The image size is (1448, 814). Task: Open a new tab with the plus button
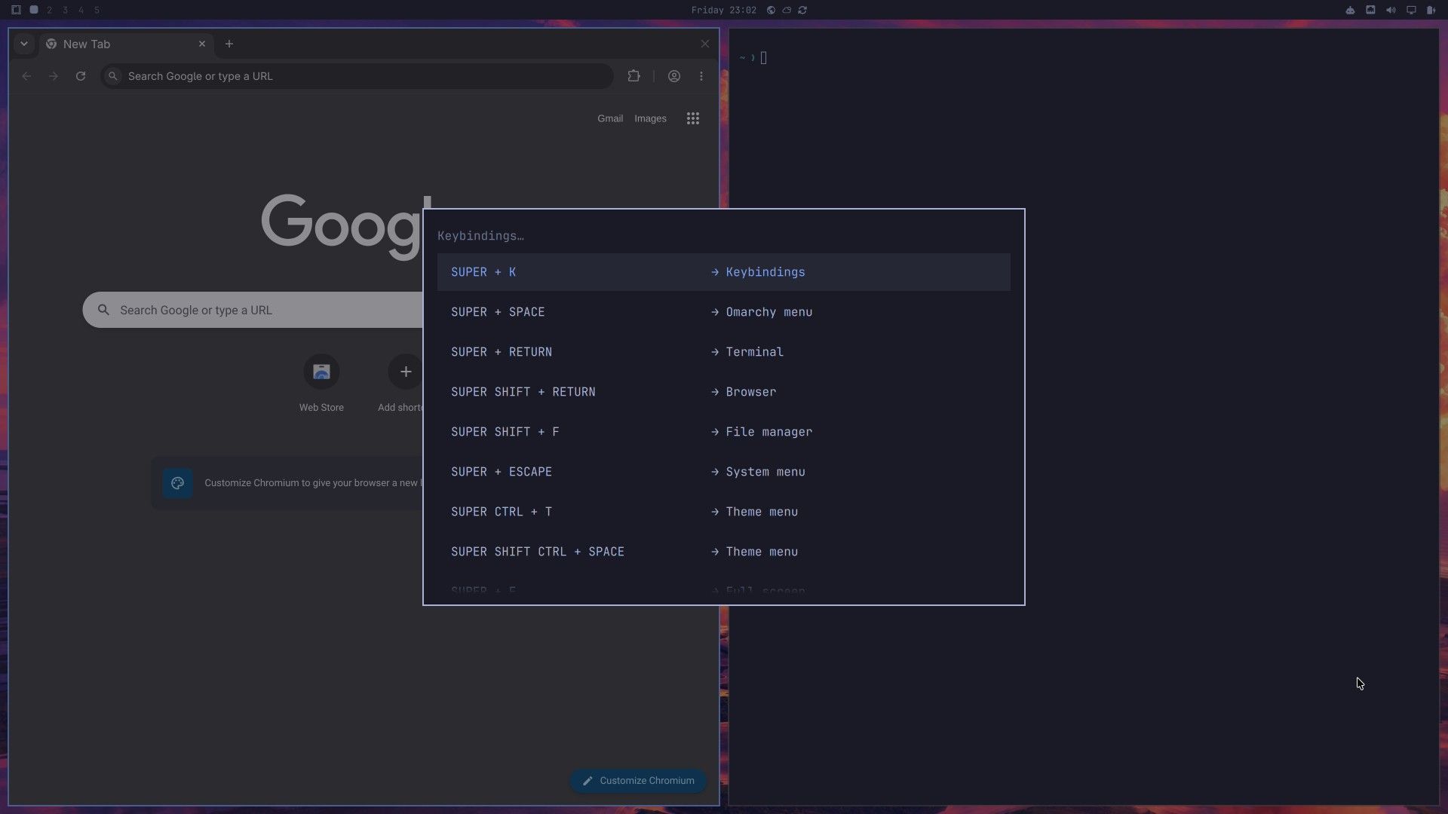coord(229,44)
